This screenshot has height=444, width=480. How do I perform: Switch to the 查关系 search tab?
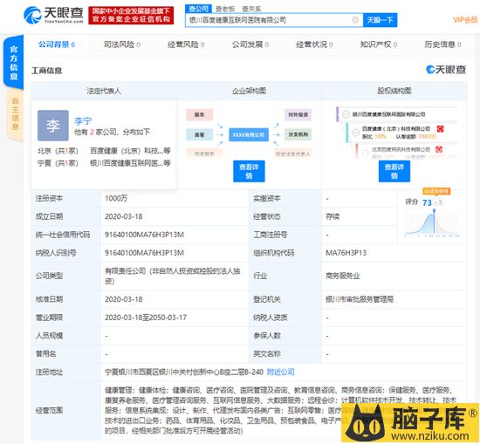point(251,9)
